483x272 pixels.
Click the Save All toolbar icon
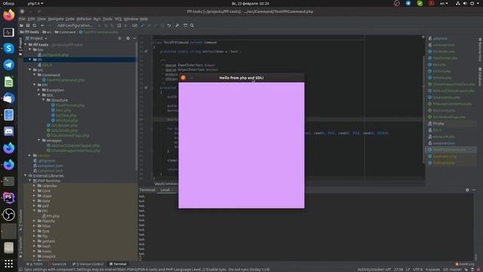pos(28,26)
